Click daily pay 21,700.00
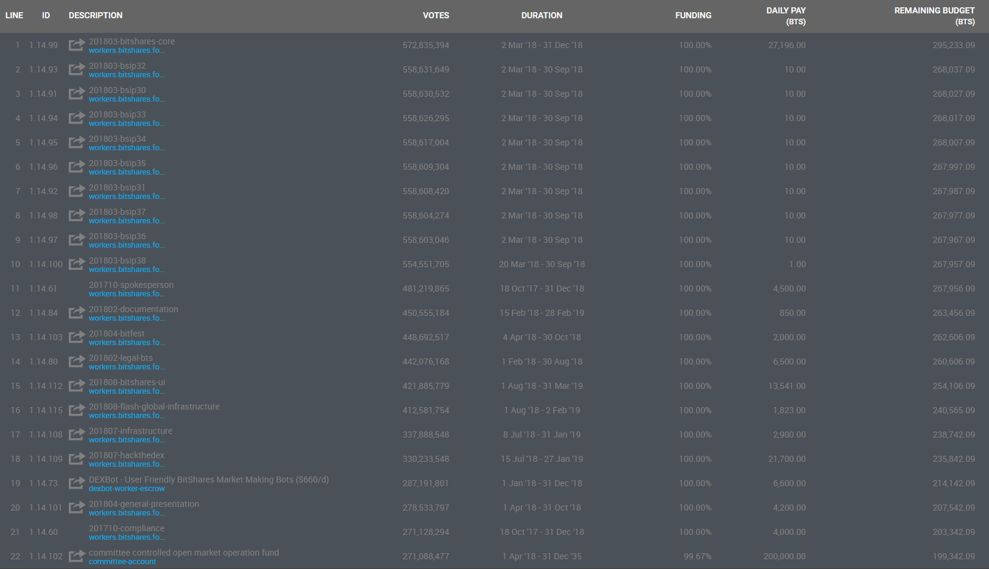The width and height of the screenshot is (989, 569). 787,459
